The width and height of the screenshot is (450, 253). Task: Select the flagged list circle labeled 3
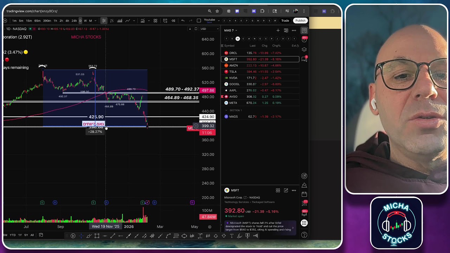(x=232, y=39)
